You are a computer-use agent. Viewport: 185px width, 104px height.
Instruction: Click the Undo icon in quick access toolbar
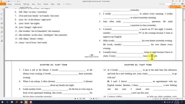pyautogui.click(x=13, y=1)
